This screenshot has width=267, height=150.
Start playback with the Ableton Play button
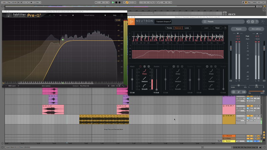coord(113,2)
